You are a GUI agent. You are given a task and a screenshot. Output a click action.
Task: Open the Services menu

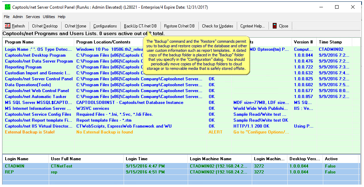(33, 17)
